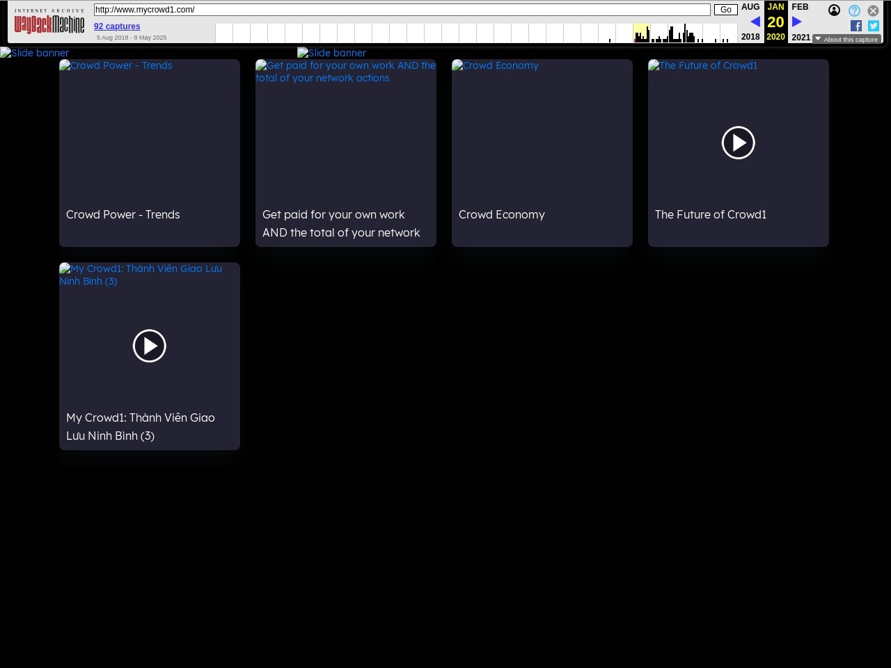Click the Go button
This screenshot has width=891, height=668.
[x=726, y=10]
